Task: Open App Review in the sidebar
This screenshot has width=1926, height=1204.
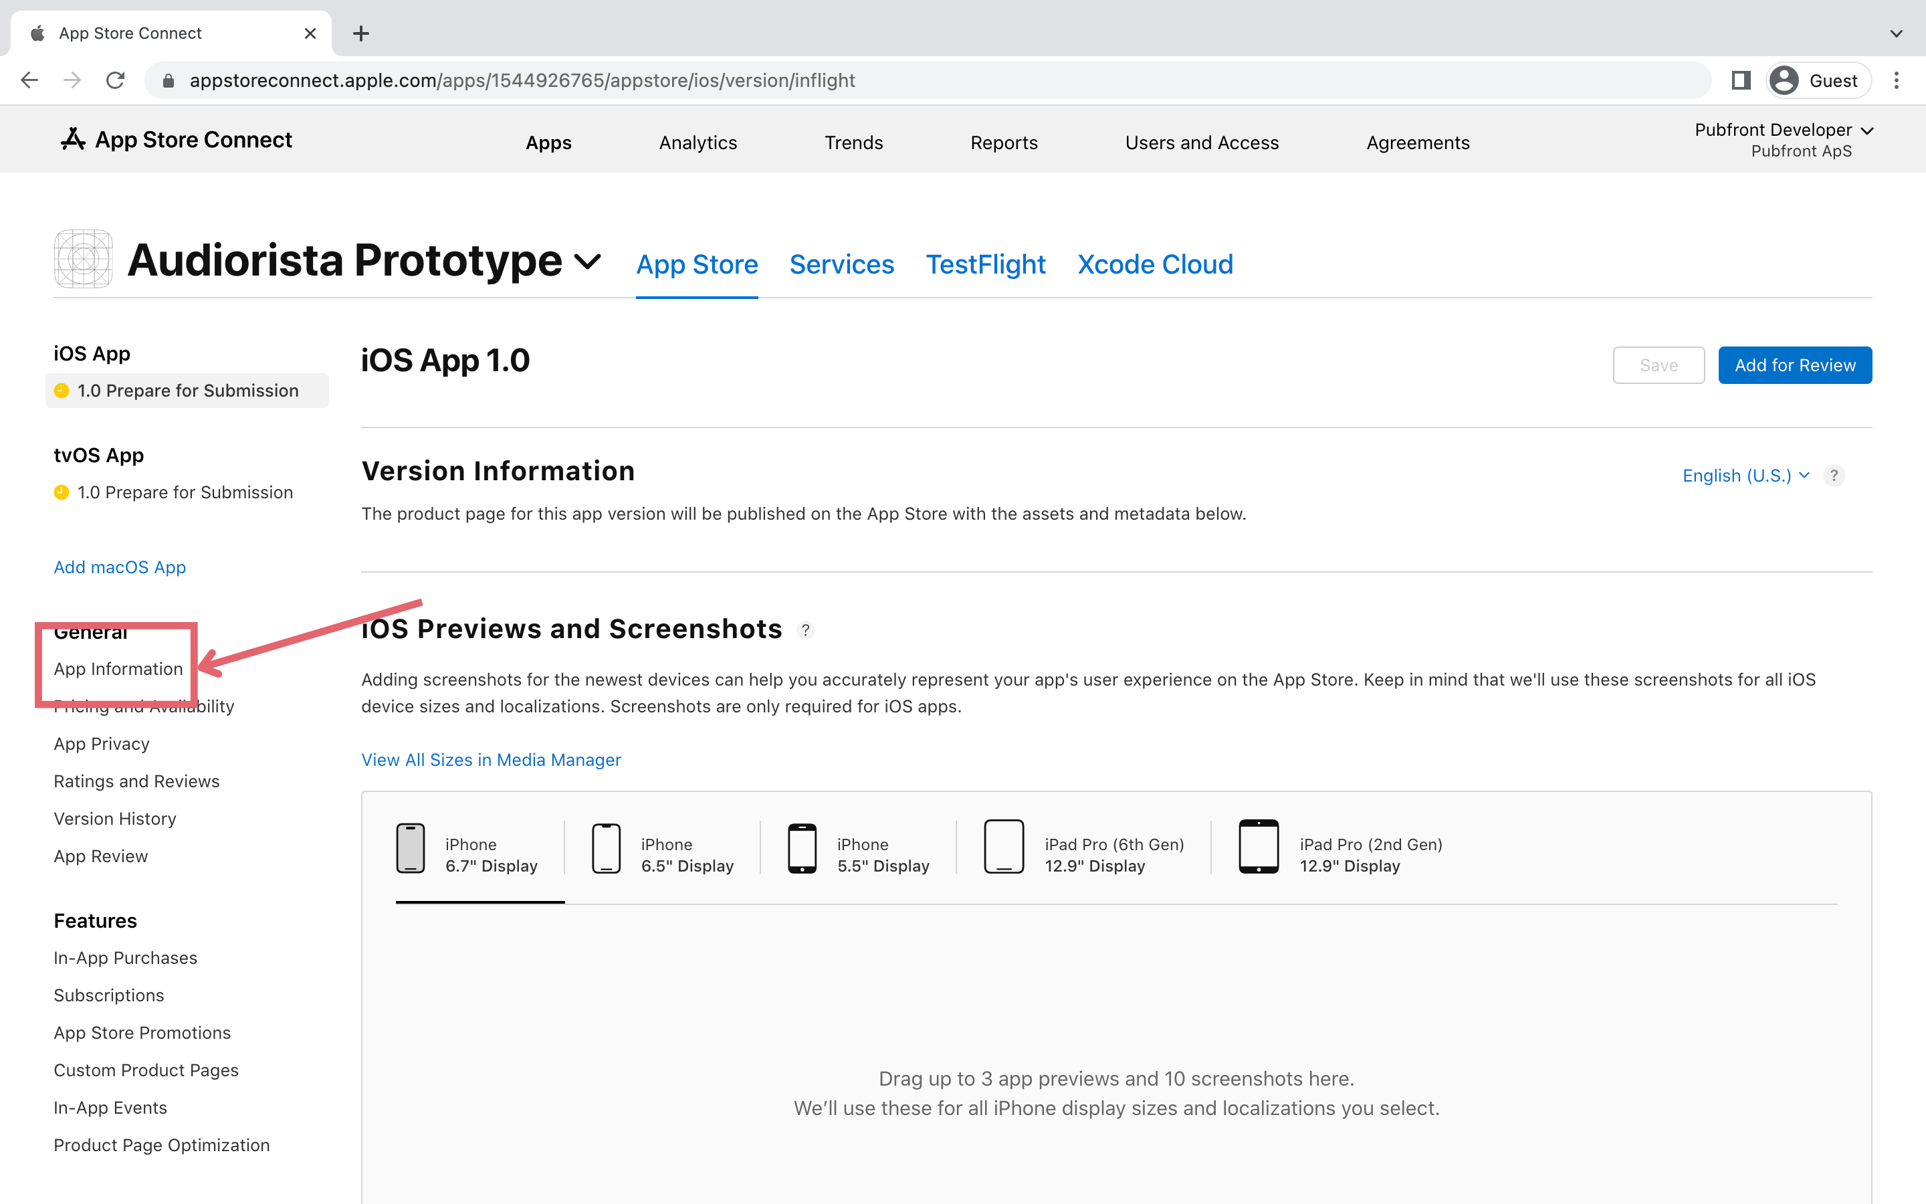Action: [100, 856]
